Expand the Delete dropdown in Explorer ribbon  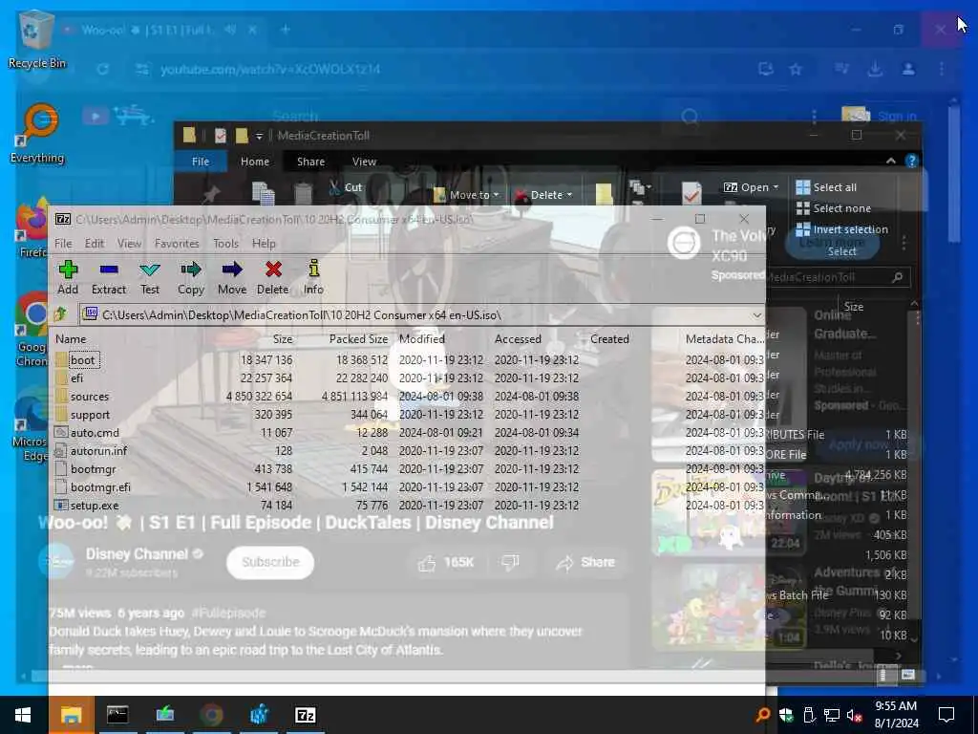click(569, 195)
